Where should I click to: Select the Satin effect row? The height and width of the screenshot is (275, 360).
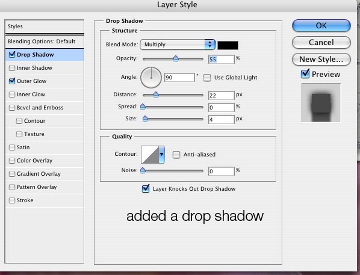point(45,147)
